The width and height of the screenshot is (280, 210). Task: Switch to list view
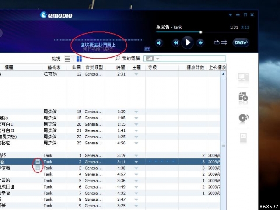pos(68,59)
